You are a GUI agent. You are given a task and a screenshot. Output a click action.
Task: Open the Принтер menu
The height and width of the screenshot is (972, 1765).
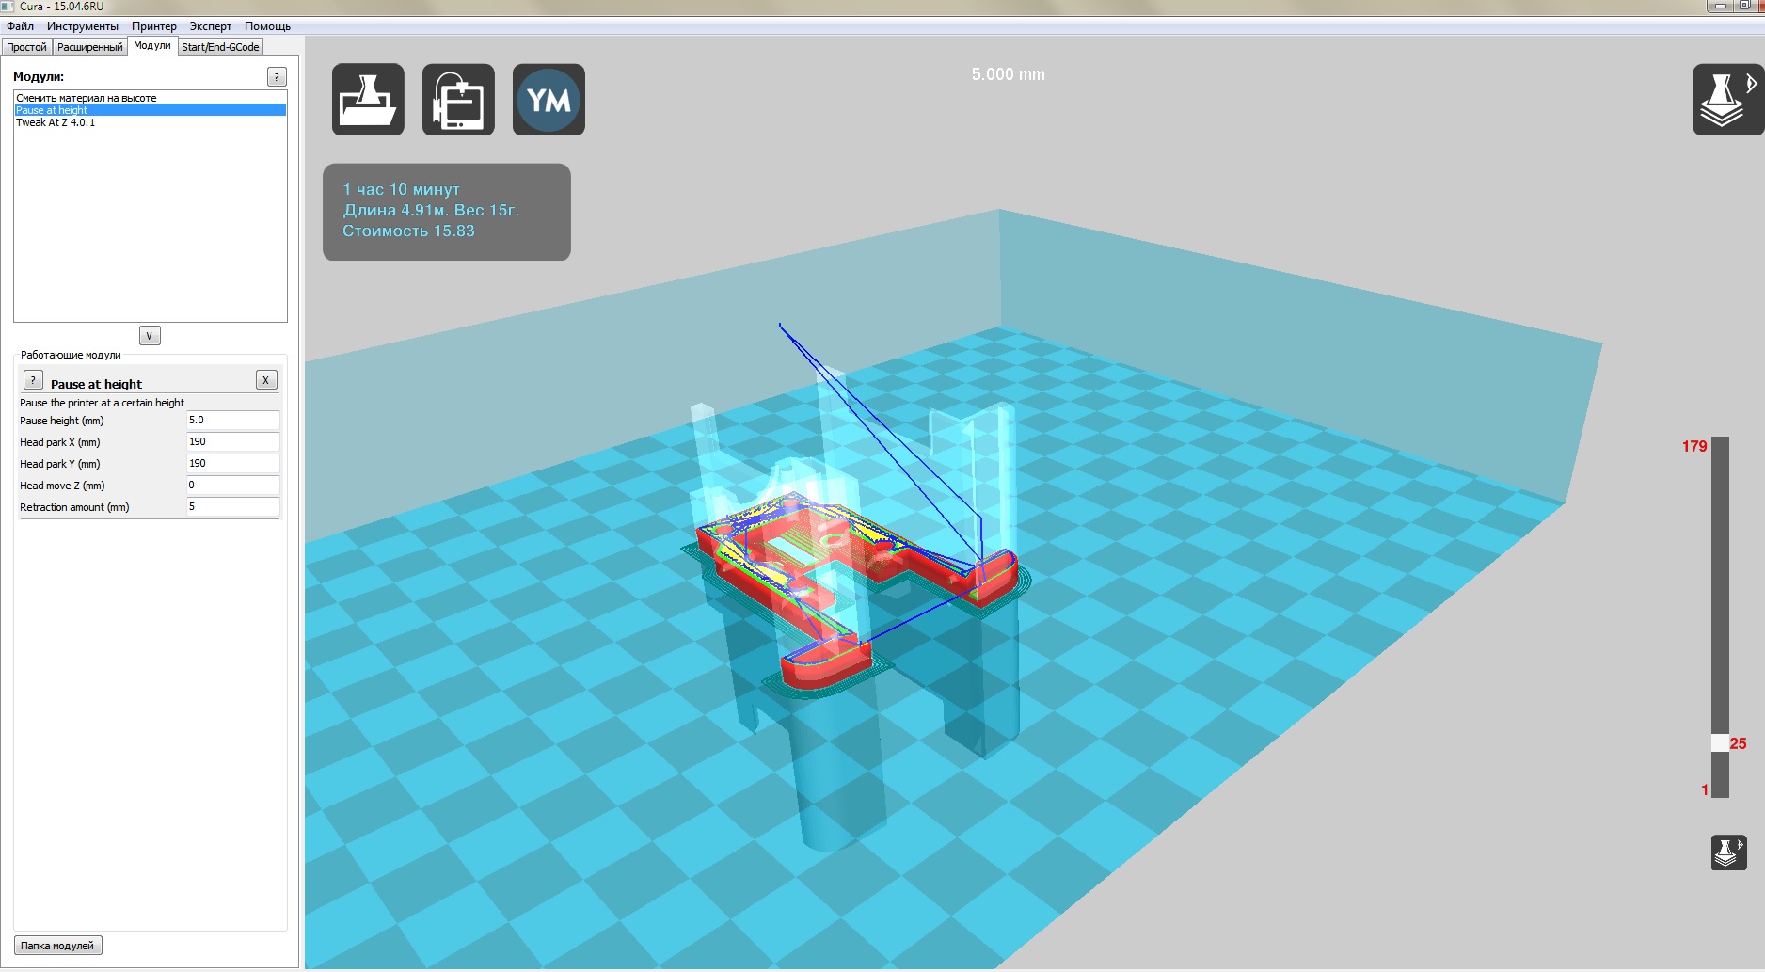click(153, 26)
